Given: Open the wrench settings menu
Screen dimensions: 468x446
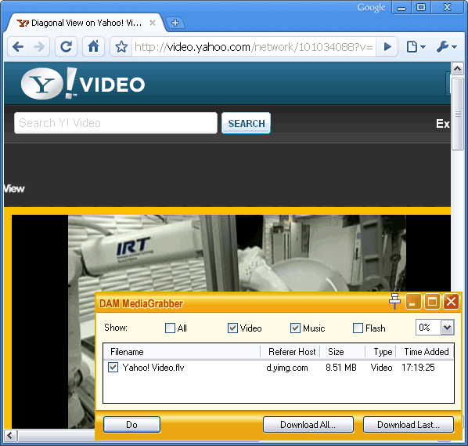Looking at the screenshot, I should pos(446,46).
